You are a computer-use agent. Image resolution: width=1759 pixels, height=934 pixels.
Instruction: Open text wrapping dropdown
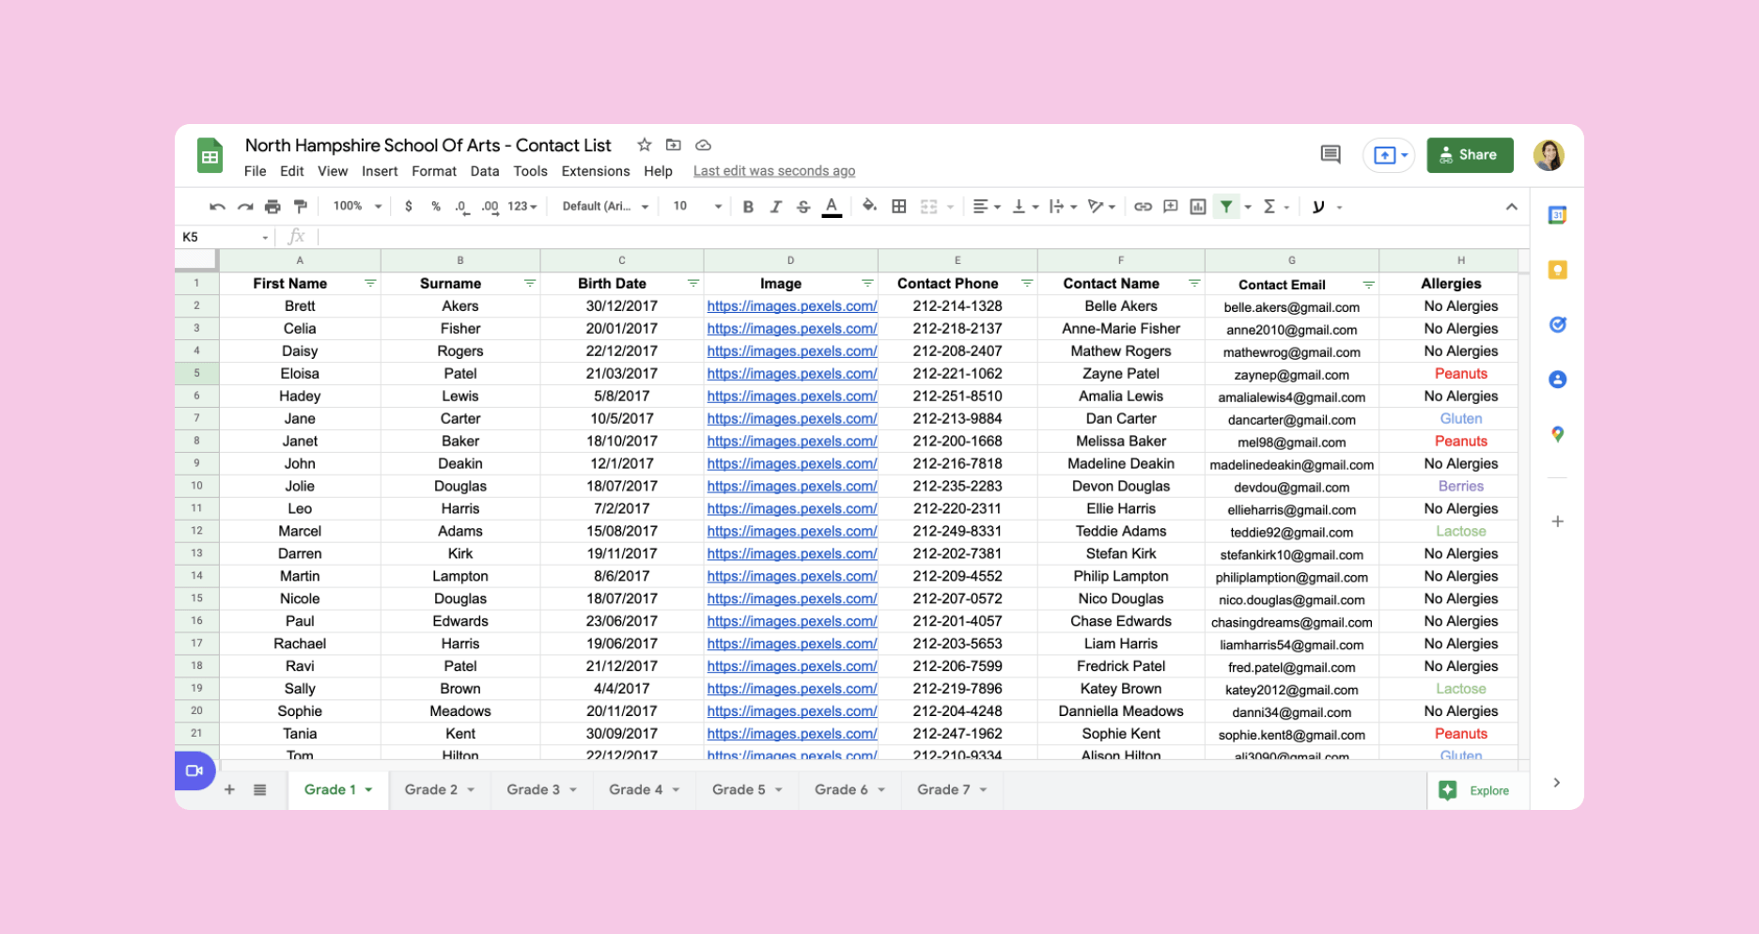[x=1063, y=207]
